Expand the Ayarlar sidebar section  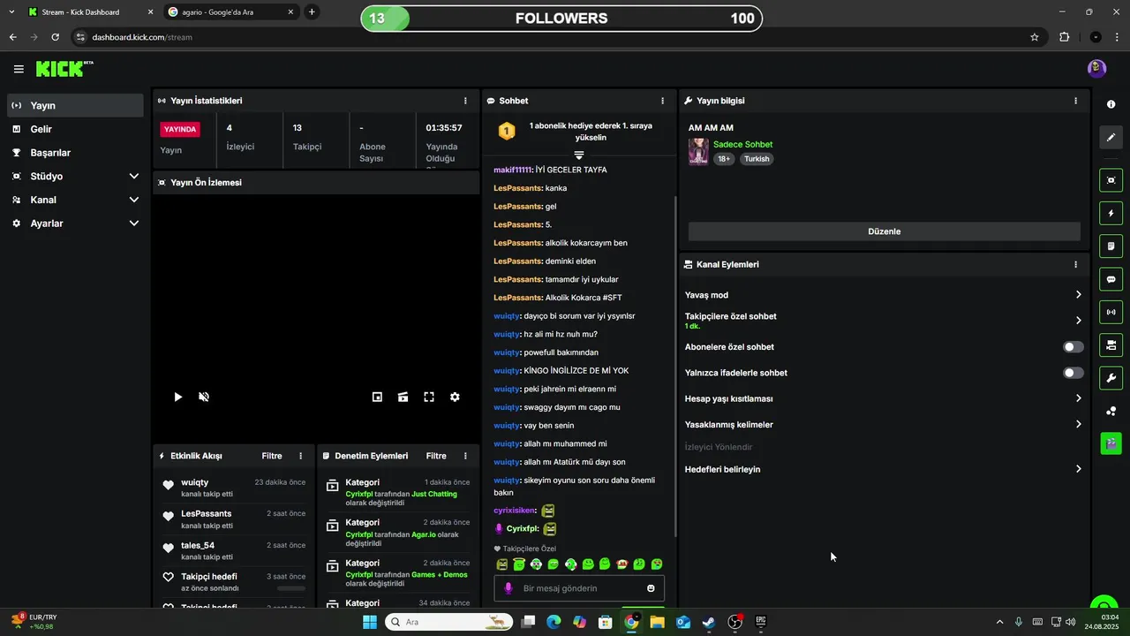pos(75,223)
